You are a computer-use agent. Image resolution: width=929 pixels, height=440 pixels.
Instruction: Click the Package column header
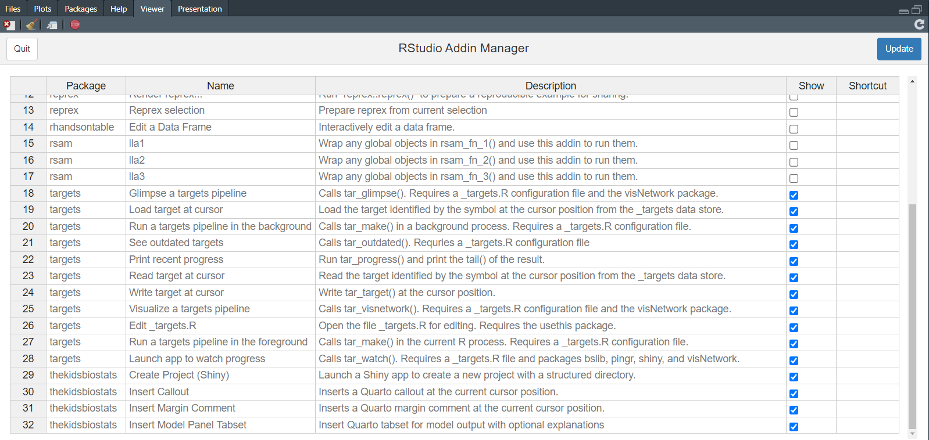pyautogui.click(x=86, y=86)
